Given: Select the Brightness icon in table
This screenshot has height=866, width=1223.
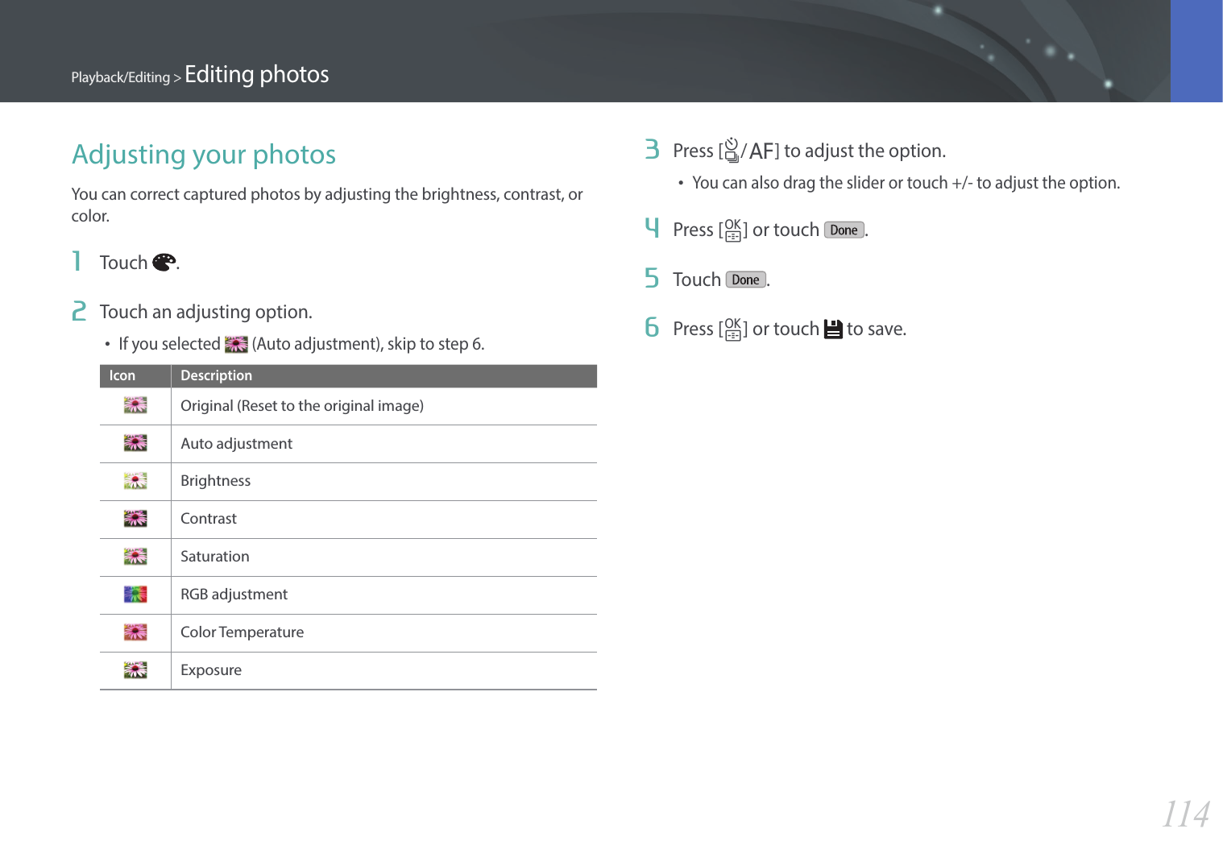Looking at the screenshot, I should [135, 481].
